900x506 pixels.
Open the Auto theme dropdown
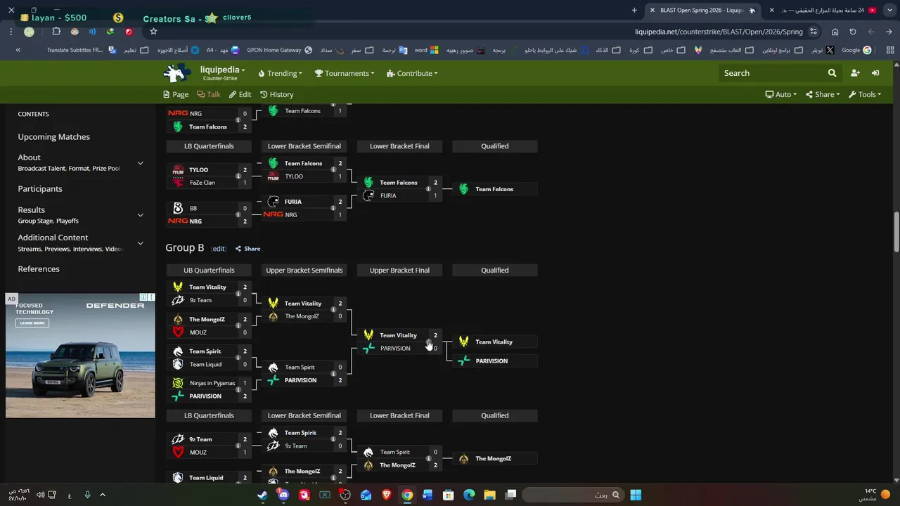781,94
